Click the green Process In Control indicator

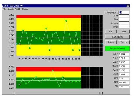117,49
